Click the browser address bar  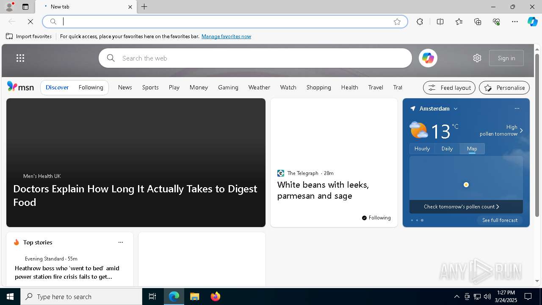coord(224,22)
